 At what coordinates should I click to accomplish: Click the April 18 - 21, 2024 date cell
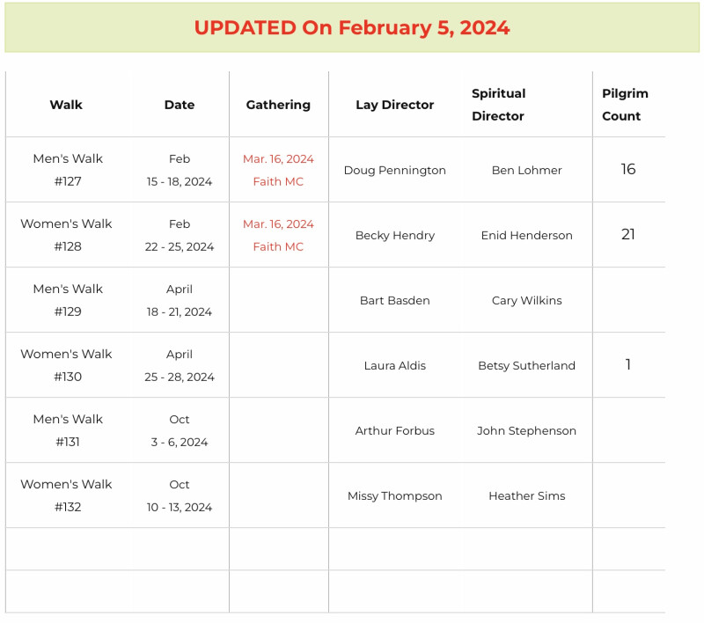coord(180,301)
